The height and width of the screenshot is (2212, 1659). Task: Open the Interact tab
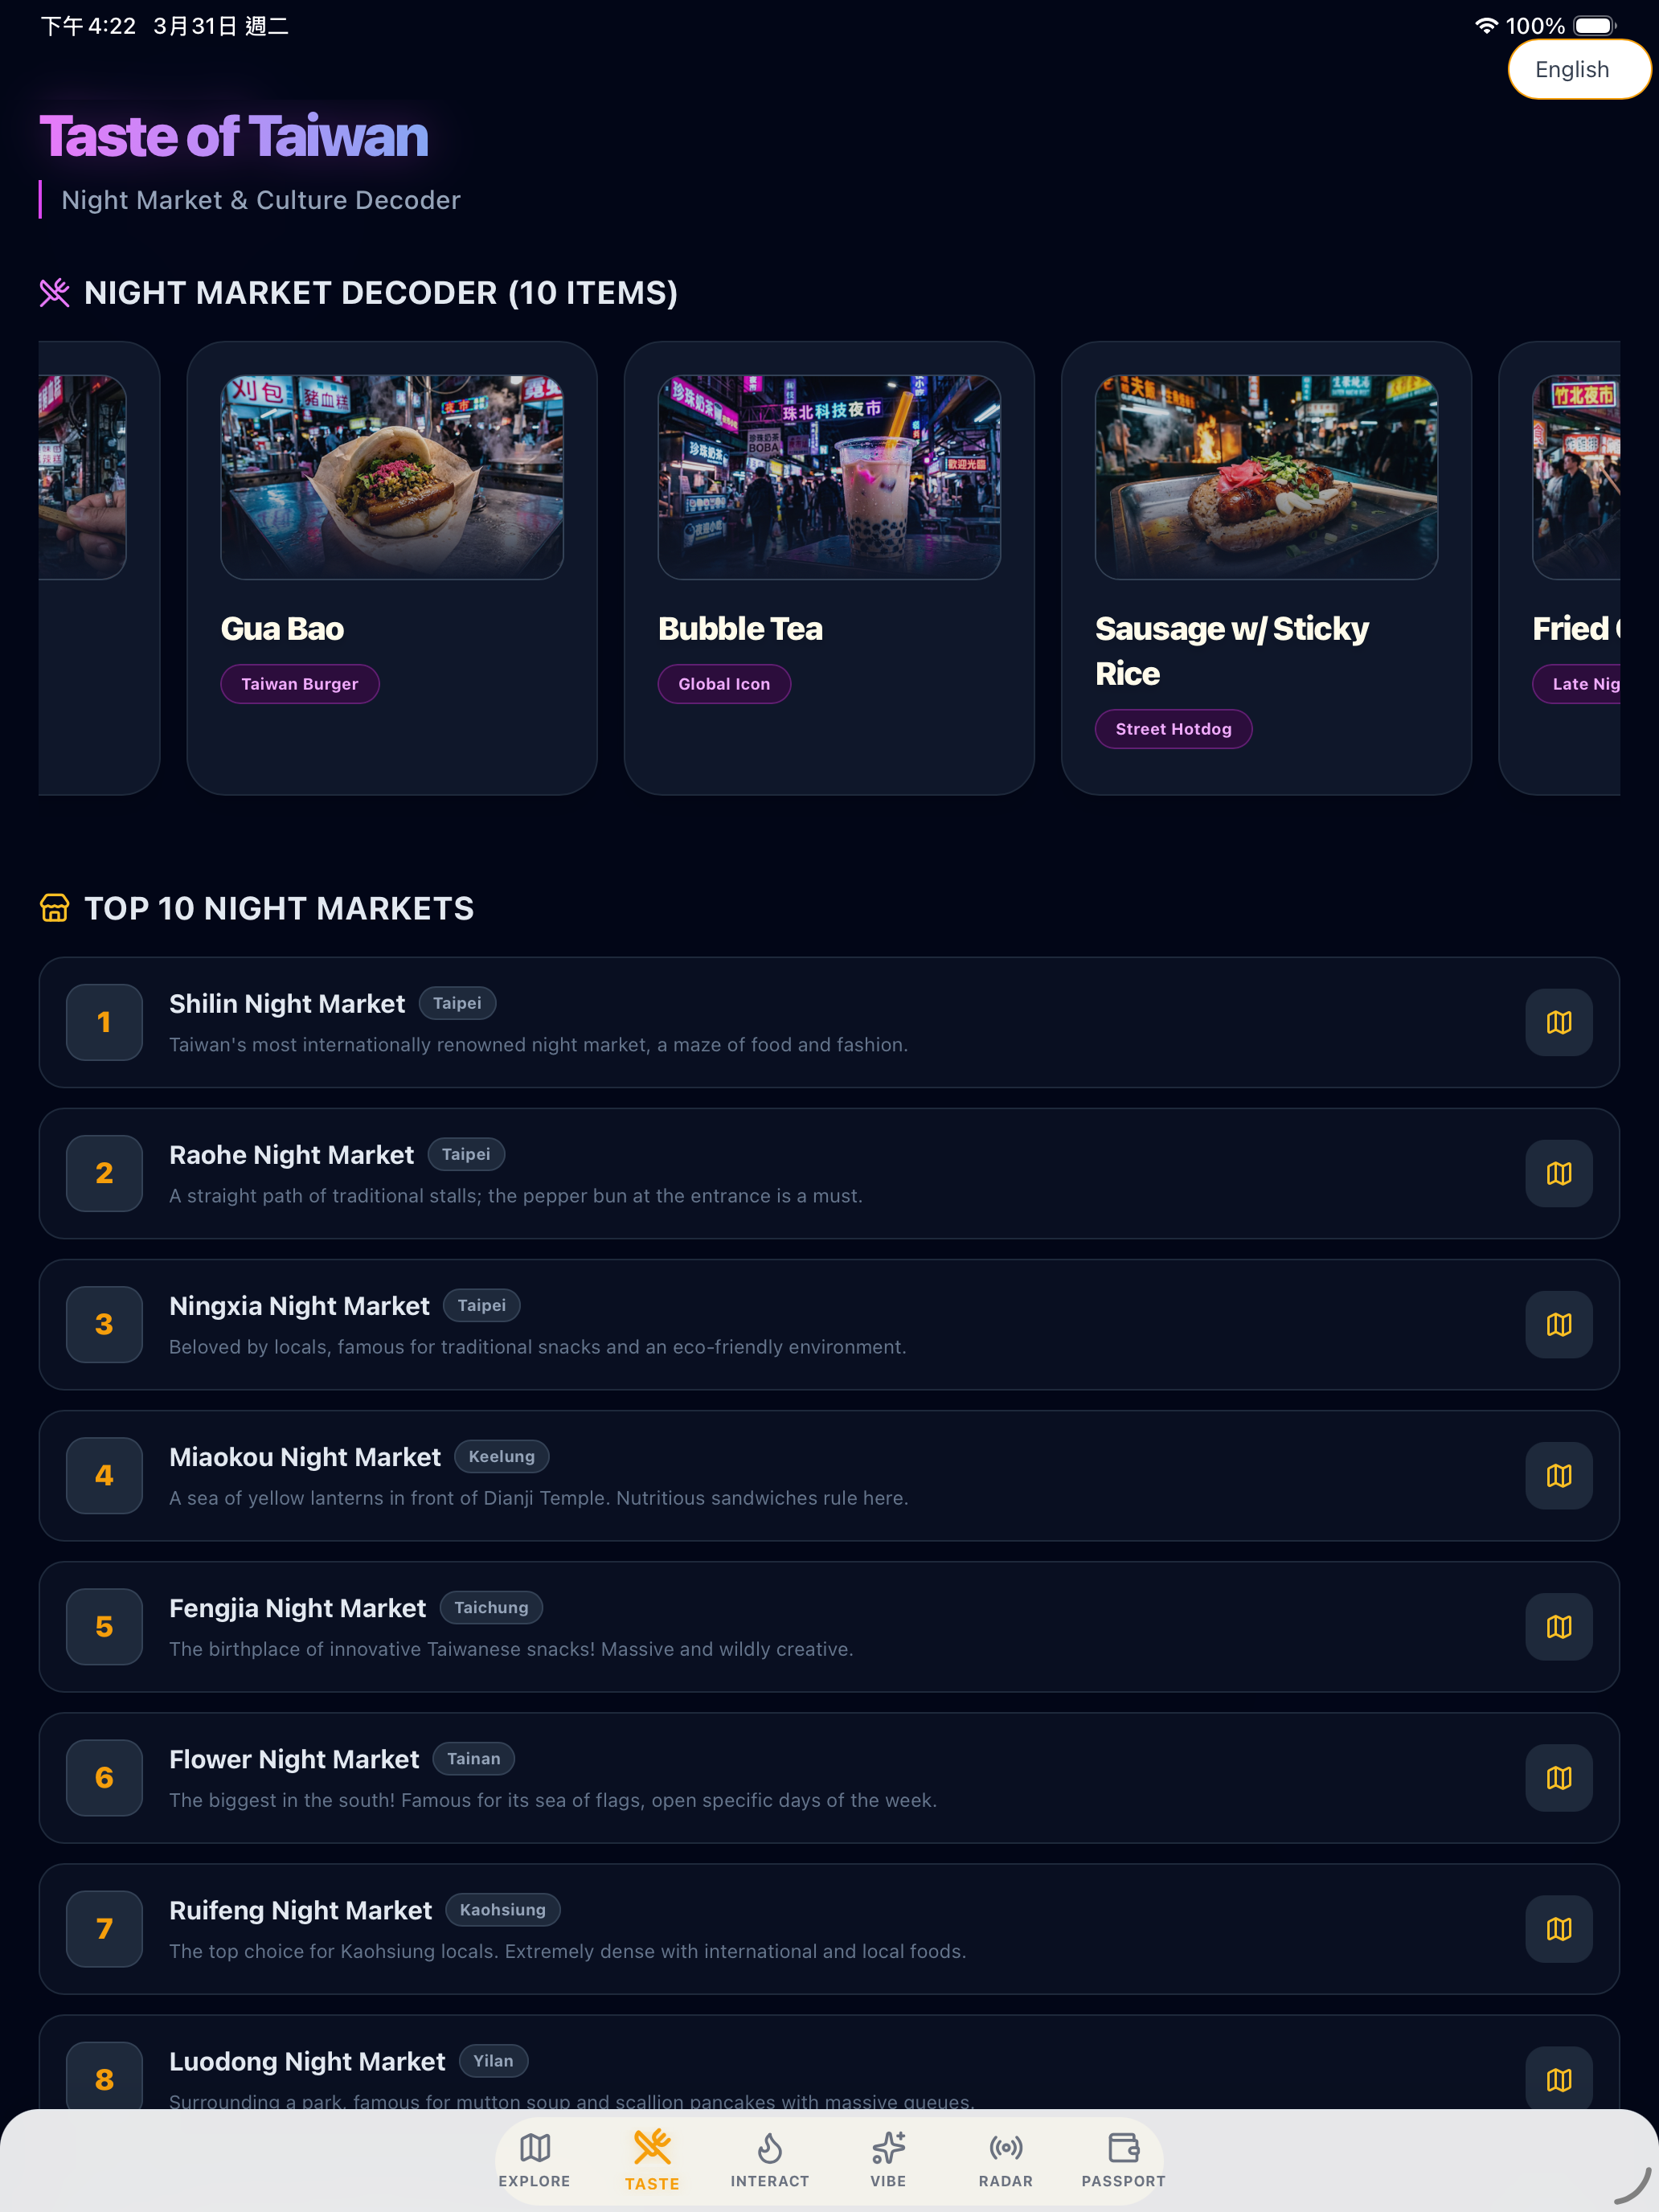[770, 2159]
